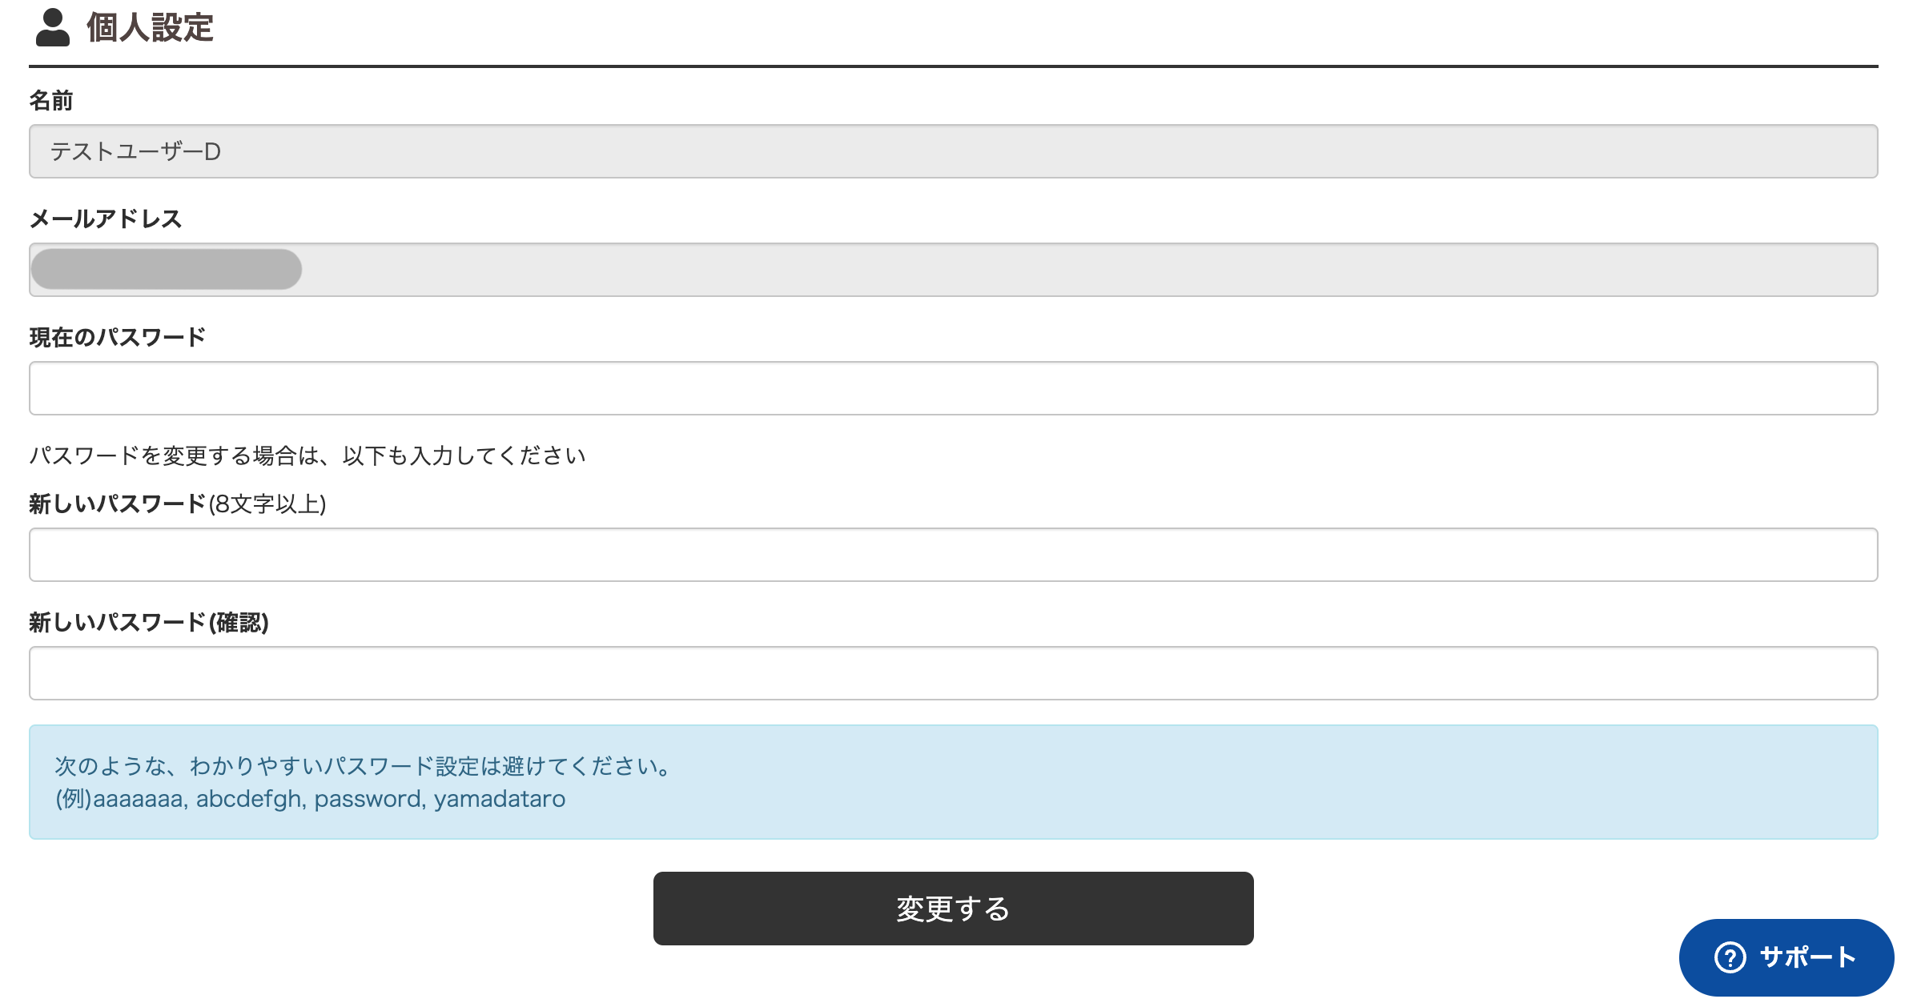1909x1007 pixels.
Task: Click the gray redacted email blob
Action: point(167,269)
